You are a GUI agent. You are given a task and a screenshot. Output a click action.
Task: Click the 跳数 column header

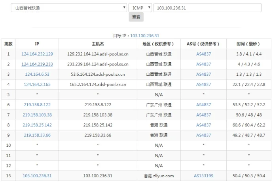point(8,44)
